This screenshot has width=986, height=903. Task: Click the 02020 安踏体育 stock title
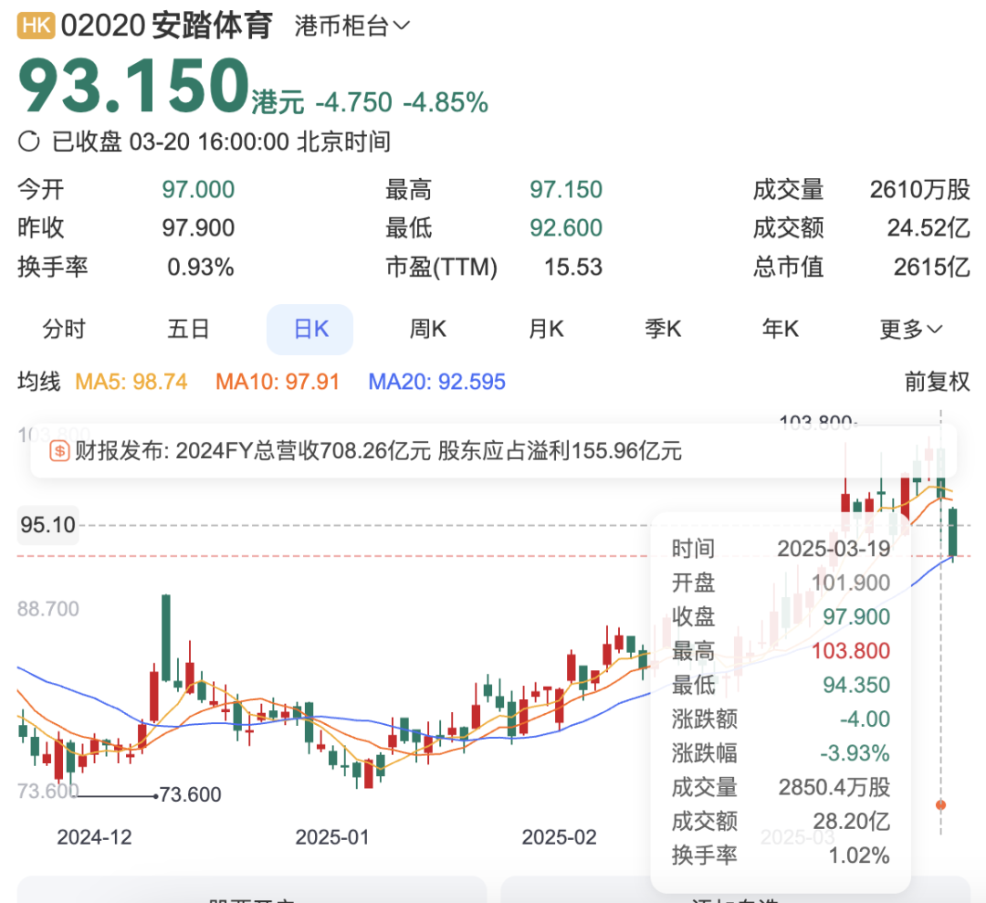tap(167, 26)
